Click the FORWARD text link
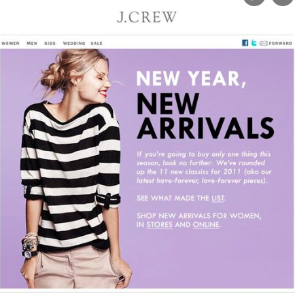Screen dimensions: 295x293 (281, 43)
